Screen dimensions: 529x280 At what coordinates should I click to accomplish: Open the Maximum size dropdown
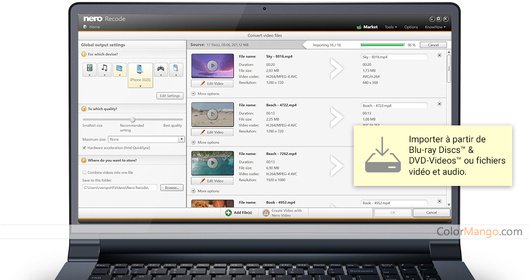click(181, 139)
